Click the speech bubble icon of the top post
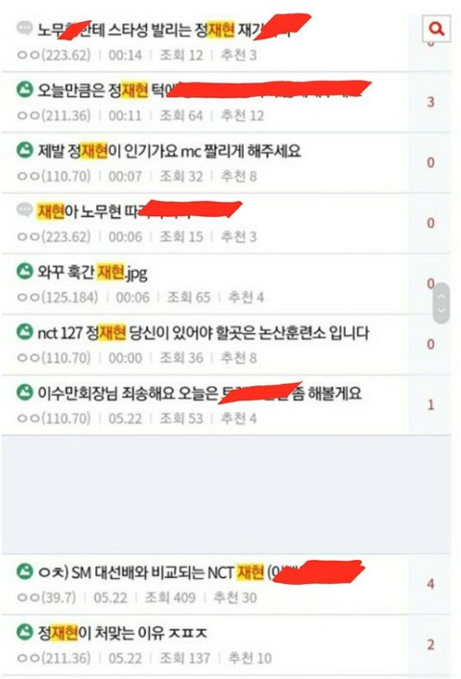The height and width of the screenshot is (679, 461). tap(25, 28)
